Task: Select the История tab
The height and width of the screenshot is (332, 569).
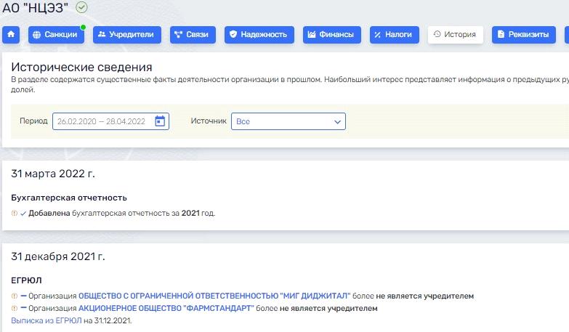Action: (x=456, y=34)
